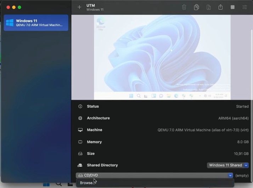This screenshot has width=253, height=188.
Task: Click the Shared Directory drive icon
Action: pos(80,165)
